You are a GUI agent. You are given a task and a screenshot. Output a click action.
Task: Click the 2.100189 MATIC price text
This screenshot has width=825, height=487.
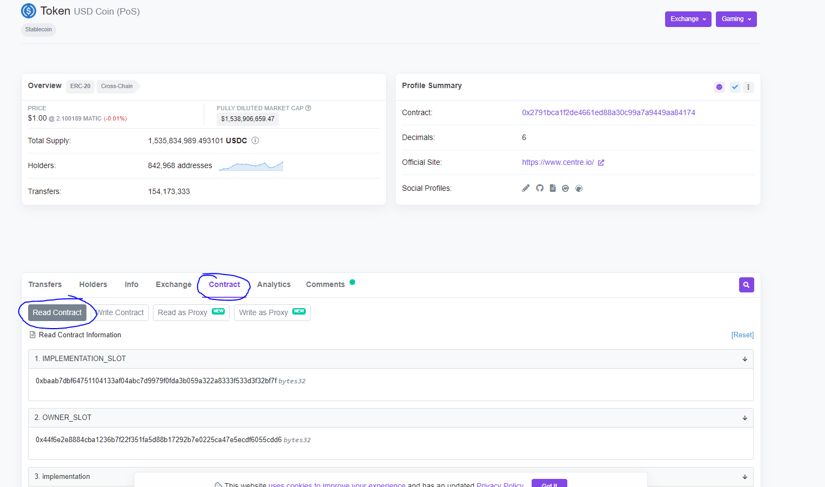click(79, 118)
